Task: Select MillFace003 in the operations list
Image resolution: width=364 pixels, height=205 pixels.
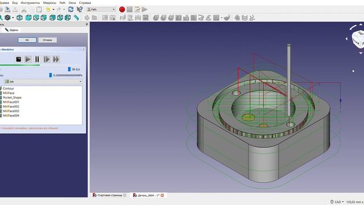Action: click(x=11, y=111)
